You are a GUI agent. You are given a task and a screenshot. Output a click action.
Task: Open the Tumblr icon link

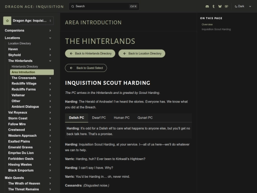(213, 6)
